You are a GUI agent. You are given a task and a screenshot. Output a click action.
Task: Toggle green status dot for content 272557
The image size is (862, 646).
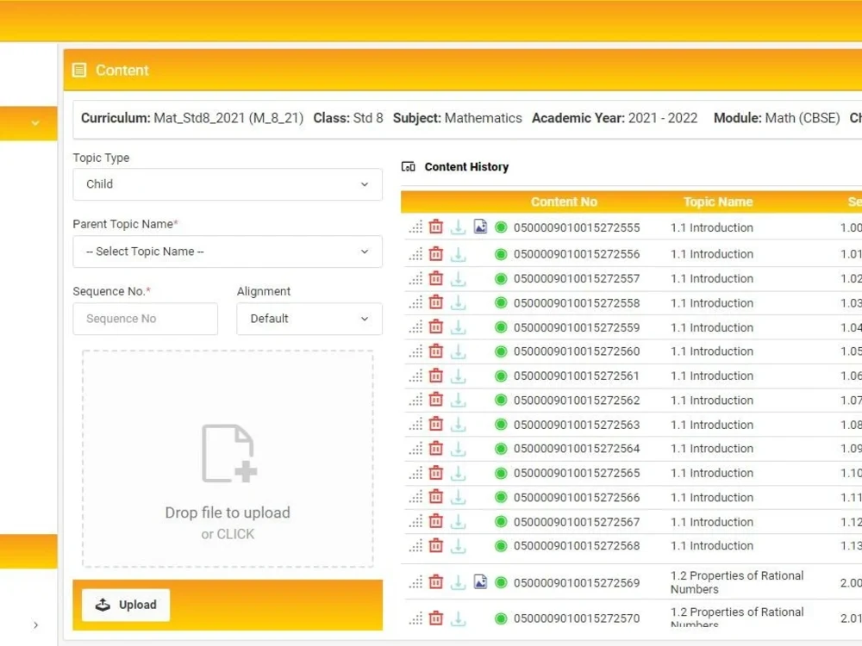(501, 278)
